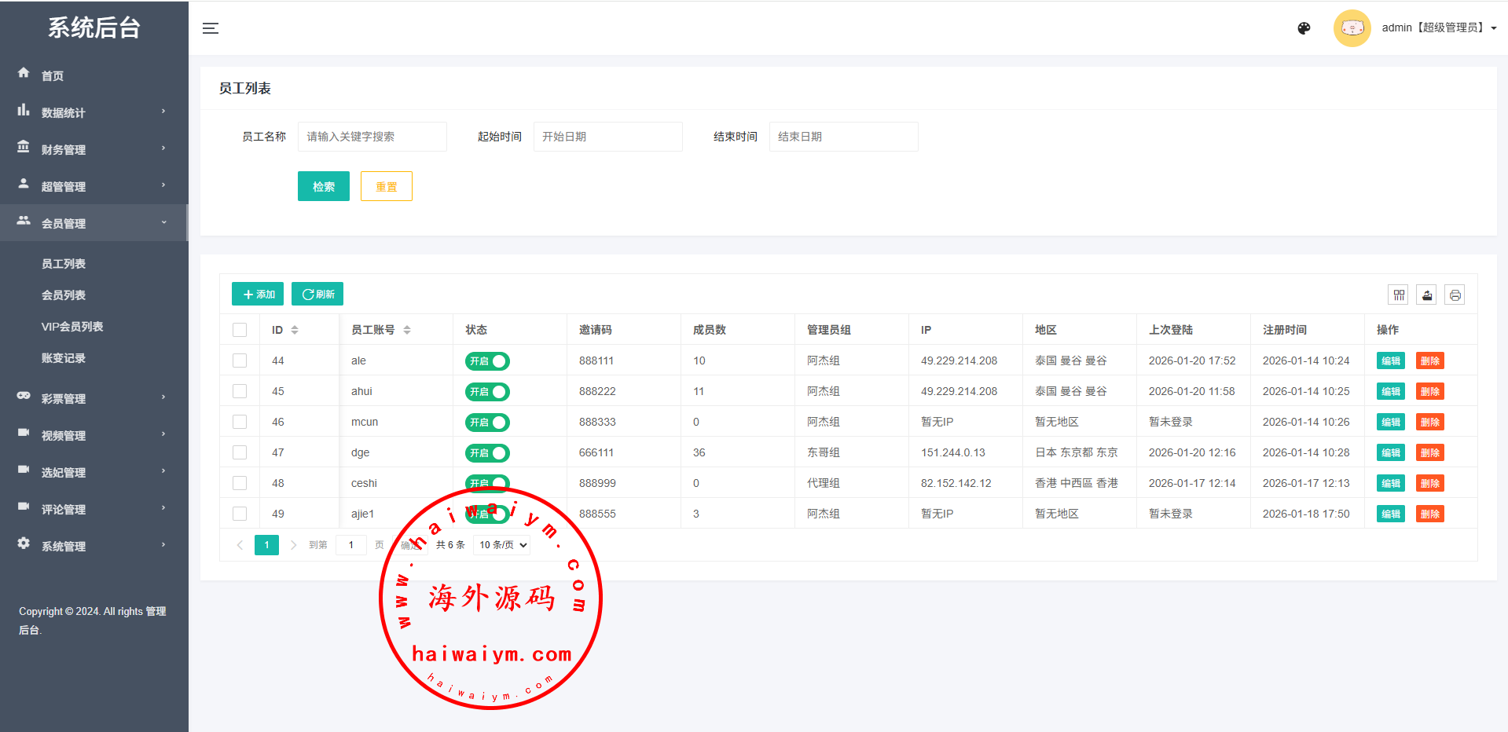Open the column filter icon above table
The image size is (1508, 732).
coord(1399,295)
